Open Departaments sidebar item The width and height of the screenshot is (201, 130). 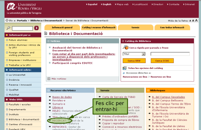[23, 110]
